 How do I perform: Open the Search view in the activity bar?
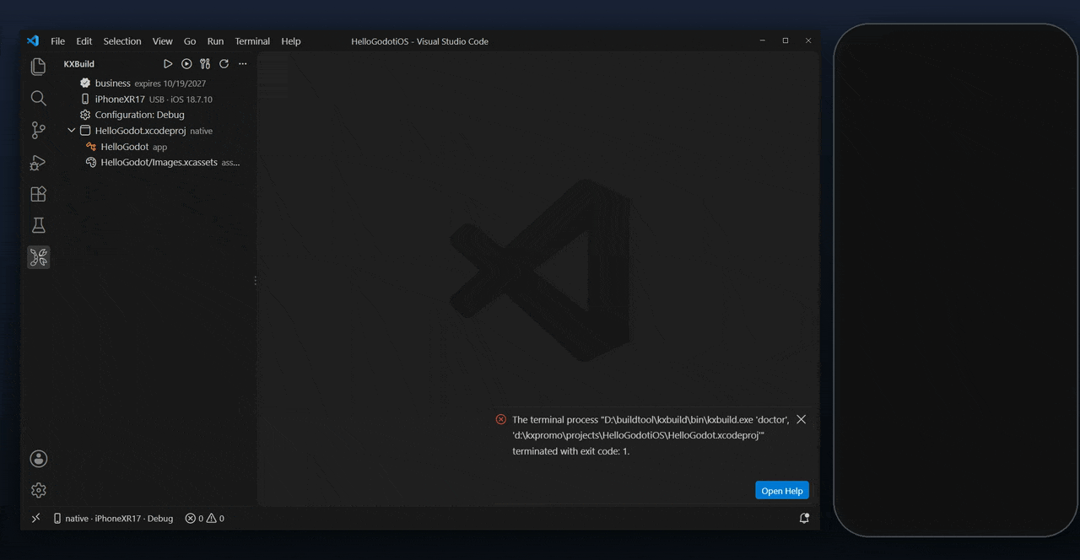[x=38, y=99]
